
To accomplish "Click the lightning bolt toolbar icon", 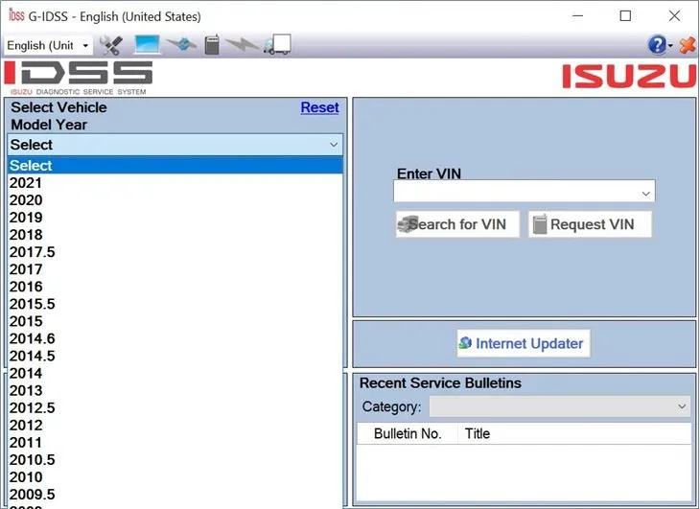I will tap(242, 45).
